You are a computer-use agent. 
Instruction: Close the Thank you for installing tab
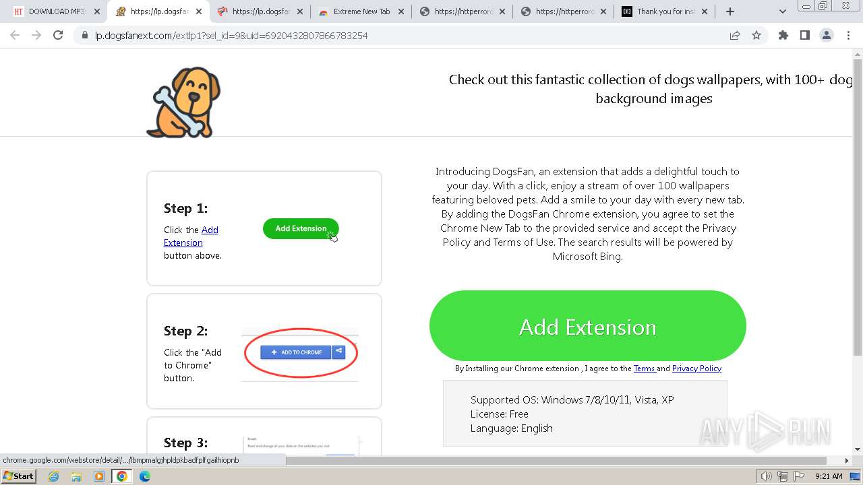click(x=705, y=11)
